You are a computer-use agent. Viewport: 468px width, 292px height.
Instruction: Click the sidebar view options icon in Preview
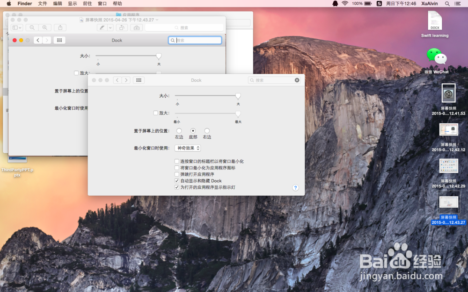[18, 28]
